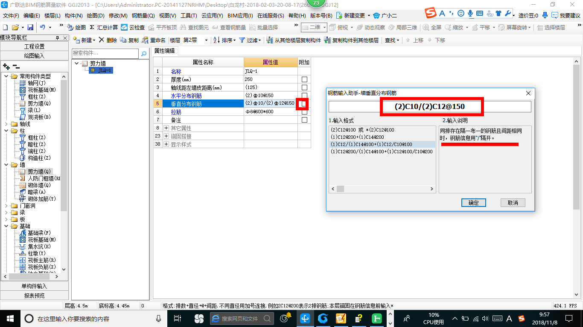Delete the component with 删除

click(108, 40)
